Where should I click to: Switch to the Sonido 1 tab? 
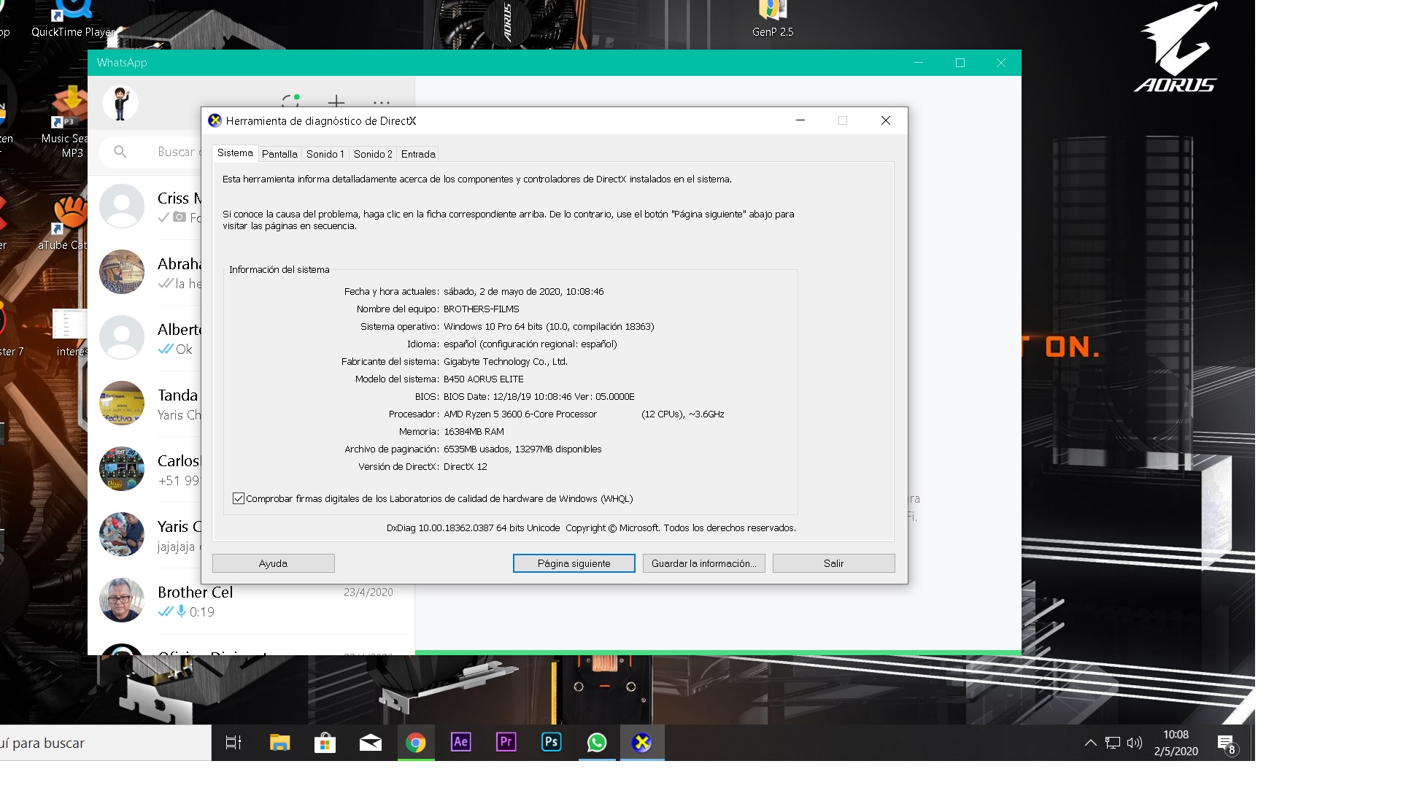pos(325,154)
